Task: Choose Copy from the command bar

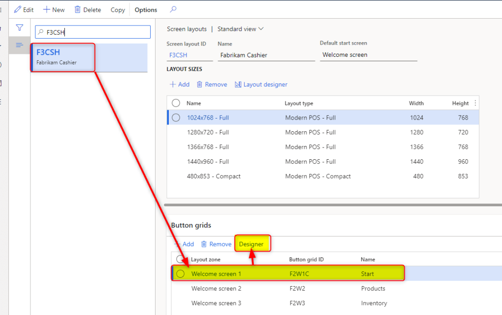Action: click(x=117, y=9)
